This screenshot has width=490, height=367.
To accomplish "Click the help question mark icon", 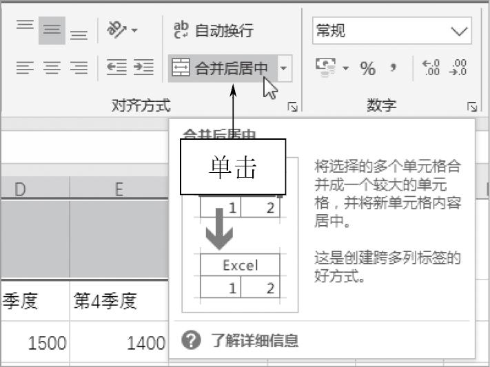I will pyautogui.click(x=191, y=340).
